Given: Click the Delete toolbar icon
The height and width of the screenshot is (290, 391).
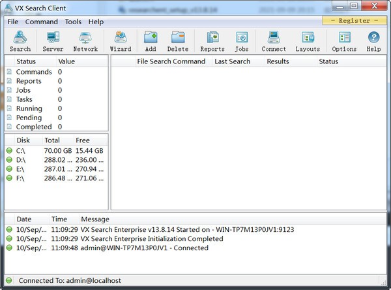Looking at the screenshot, I should tap(178, 41).
